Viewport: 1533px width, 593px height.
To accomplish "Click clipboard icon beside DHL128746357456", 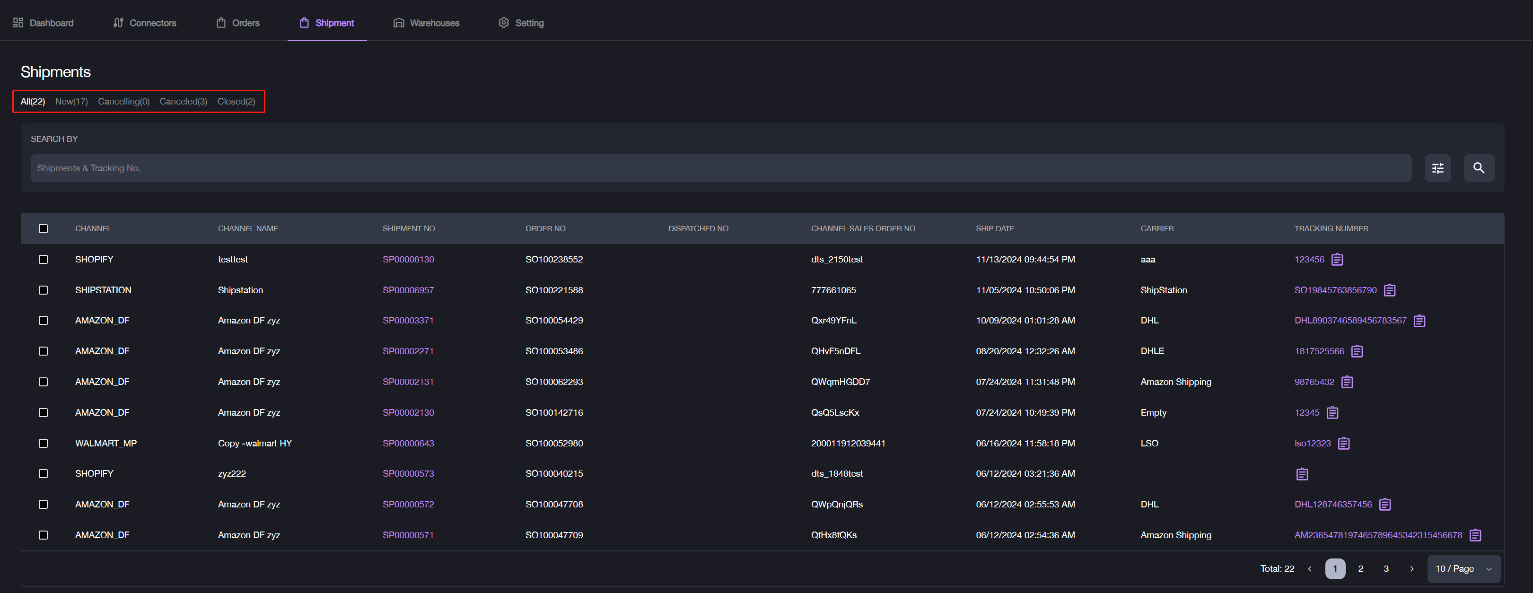I will (x=1384, y=505).
